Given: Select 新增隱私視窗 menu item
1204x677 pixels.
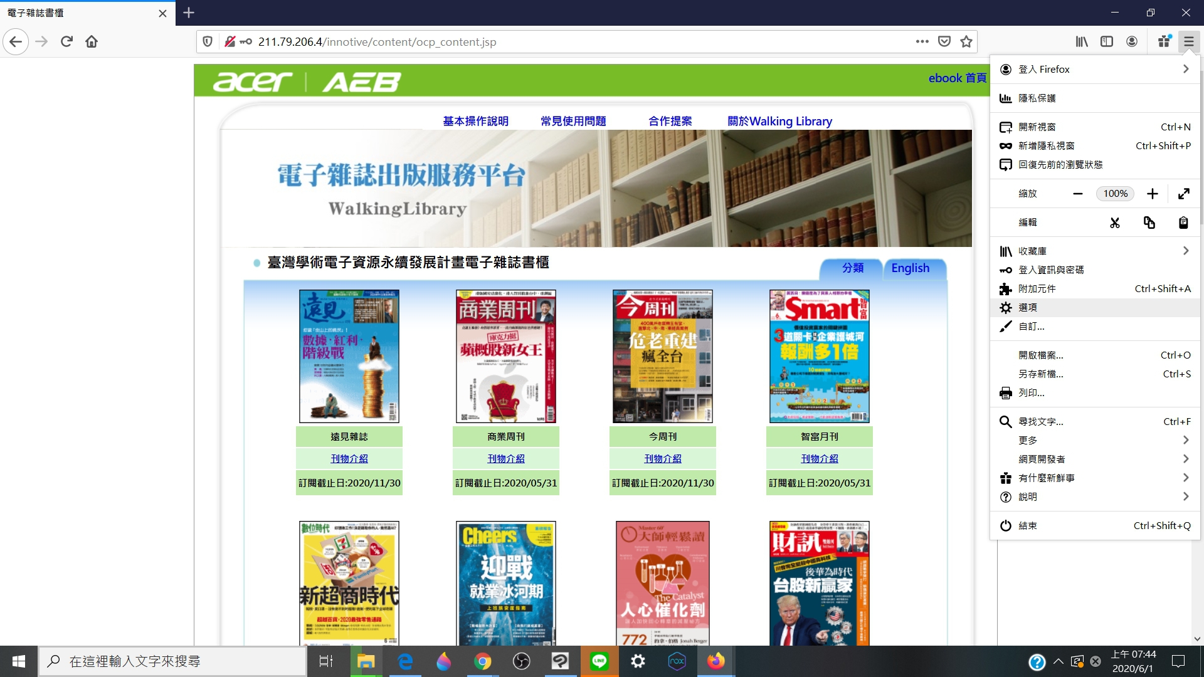Looking at the screenshot, I should [x=1095, y=146].
